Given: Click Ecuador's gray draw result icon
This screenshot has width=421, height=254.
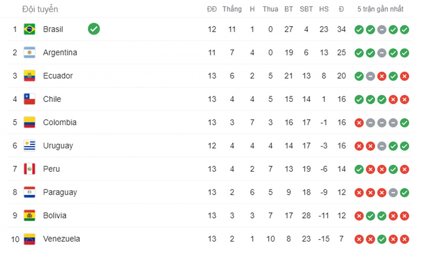Looking at the screenshot, I should coord(370,76).
